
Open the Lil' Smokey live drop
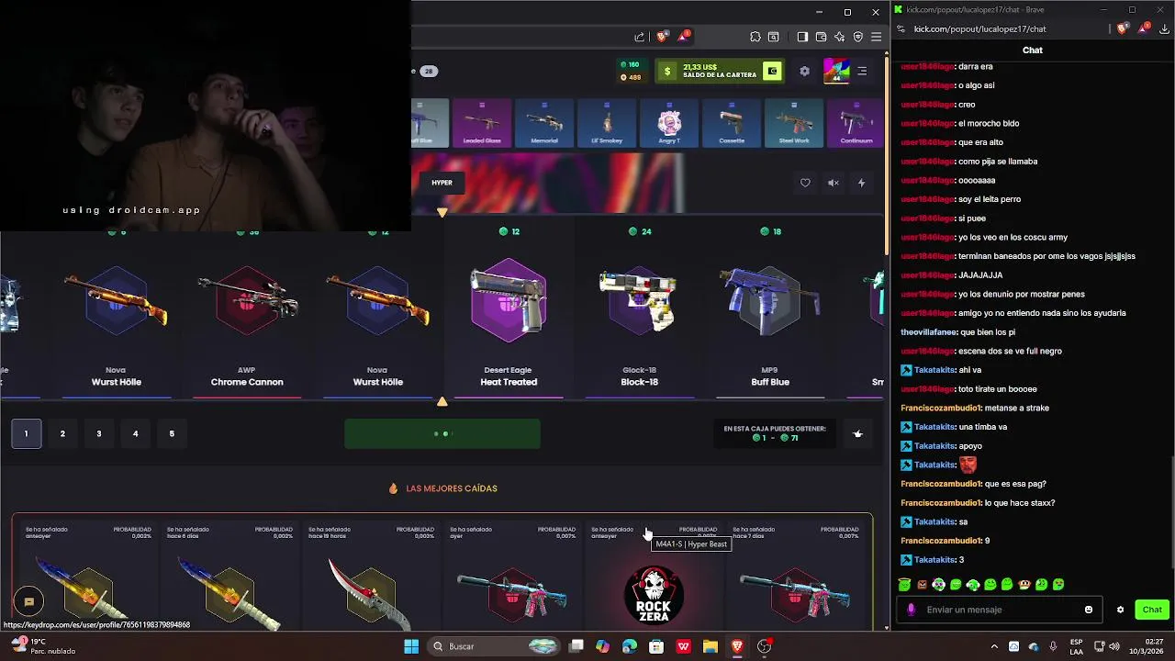(x=607, y=123)
